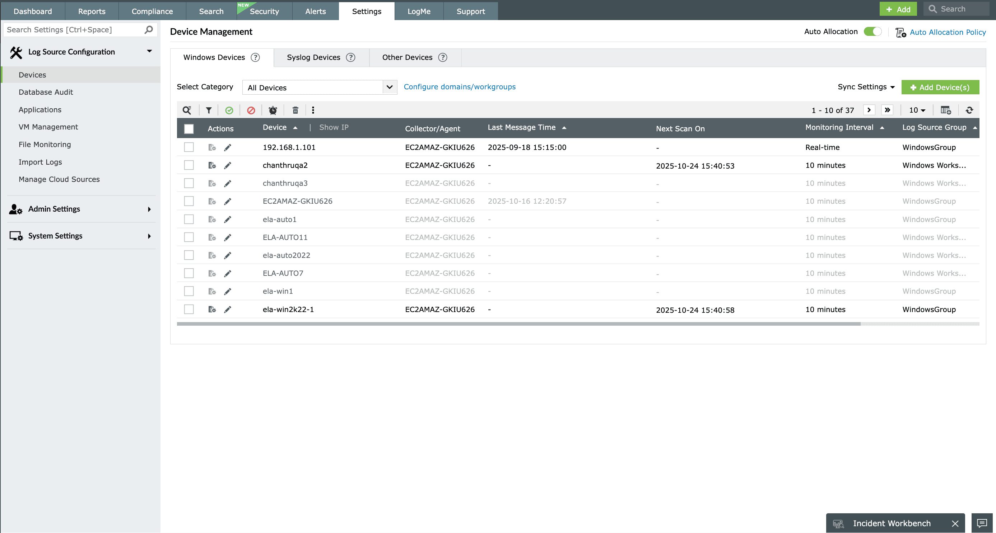
Task: Click the filter icon above the device list
Action: coord(208,110)
